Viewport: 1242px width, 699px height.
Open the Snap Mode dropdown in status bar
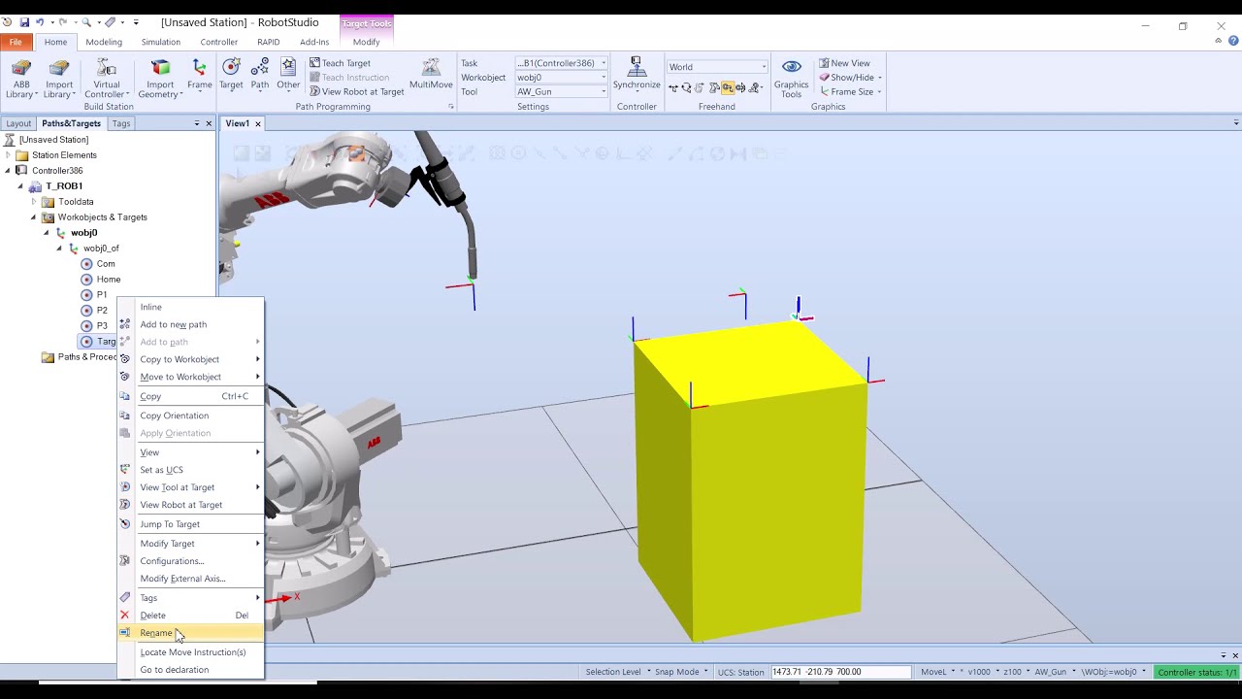[681, 672]
